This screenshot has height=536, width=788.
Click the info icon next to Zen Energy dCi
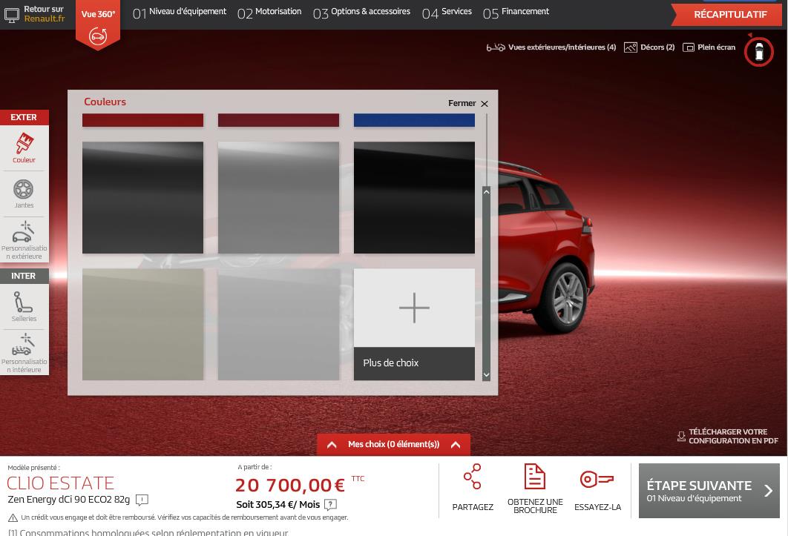coord(142,500)
